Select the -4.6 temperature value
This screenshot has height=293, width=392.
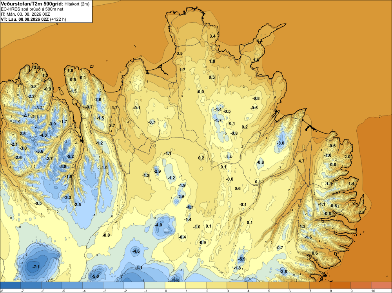click(x=136, y=251)
